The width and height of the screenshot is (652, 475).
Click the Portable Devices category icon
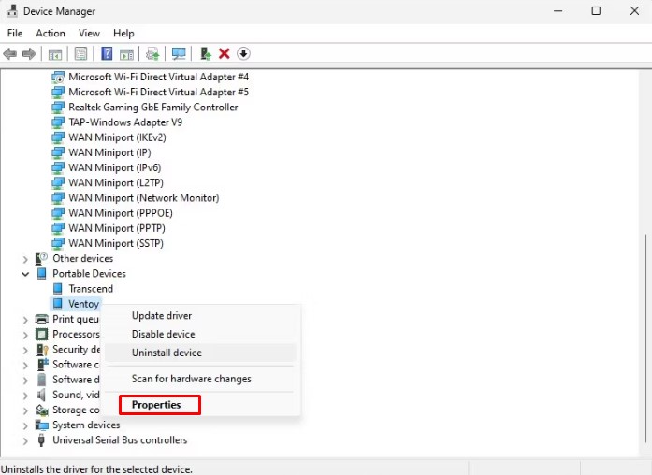coord(41,273)
